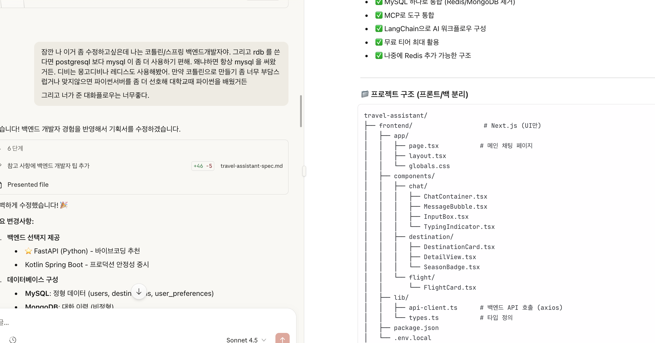Click the green checkmark next to MCP로 도구 통합

click(x=379, y=15)
